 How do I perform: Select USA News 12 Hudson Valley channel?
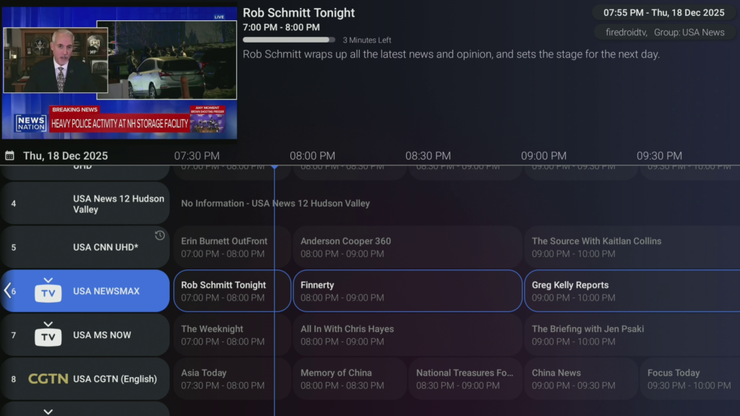tap(85, 203)
